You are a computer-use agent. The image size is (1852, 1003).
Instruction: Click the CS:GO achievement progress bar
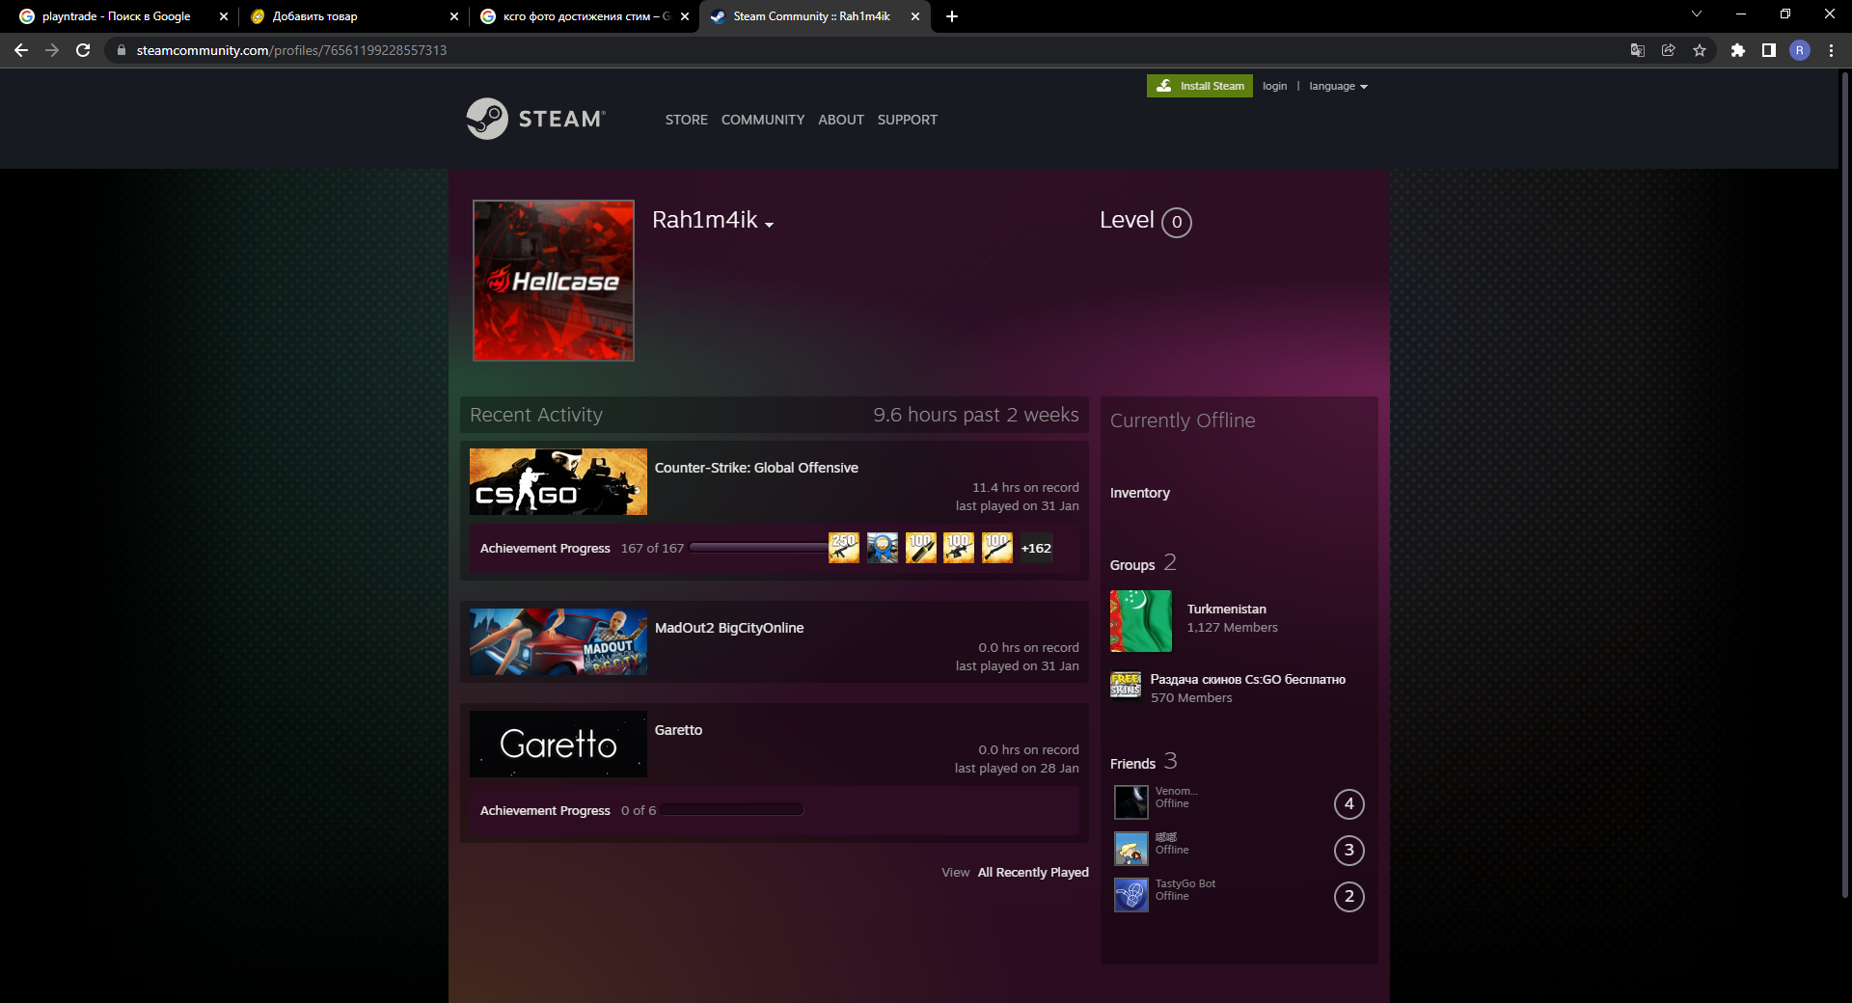(760, 548)
